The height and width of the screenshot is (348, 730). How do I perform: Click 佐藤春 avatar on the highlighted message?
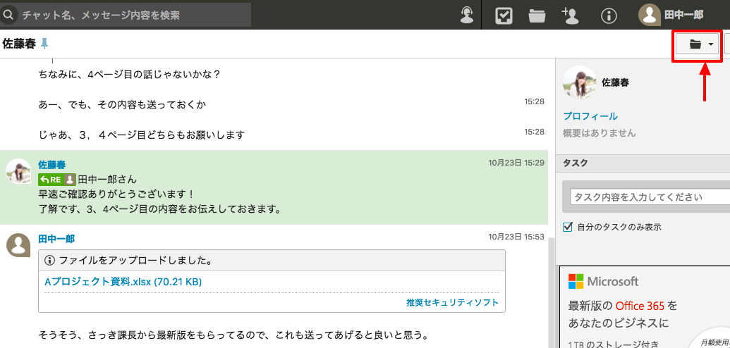point(18,171)
